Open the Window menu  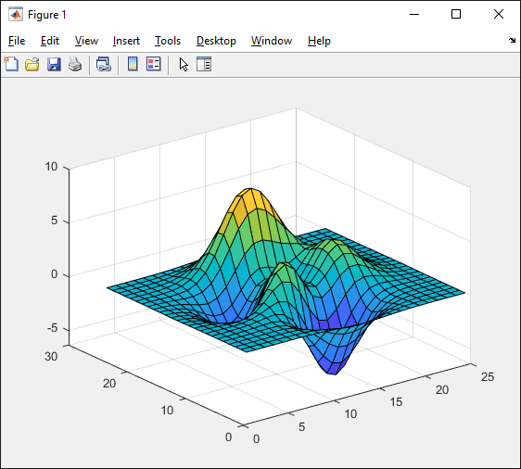(272, 41)
